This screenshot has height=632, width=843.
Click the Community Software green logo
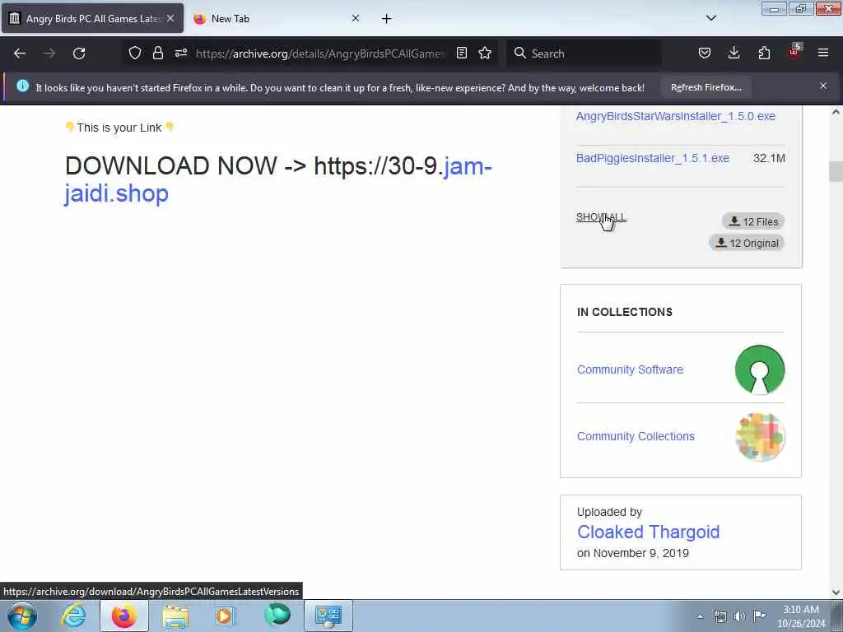[x=760, y=369]
